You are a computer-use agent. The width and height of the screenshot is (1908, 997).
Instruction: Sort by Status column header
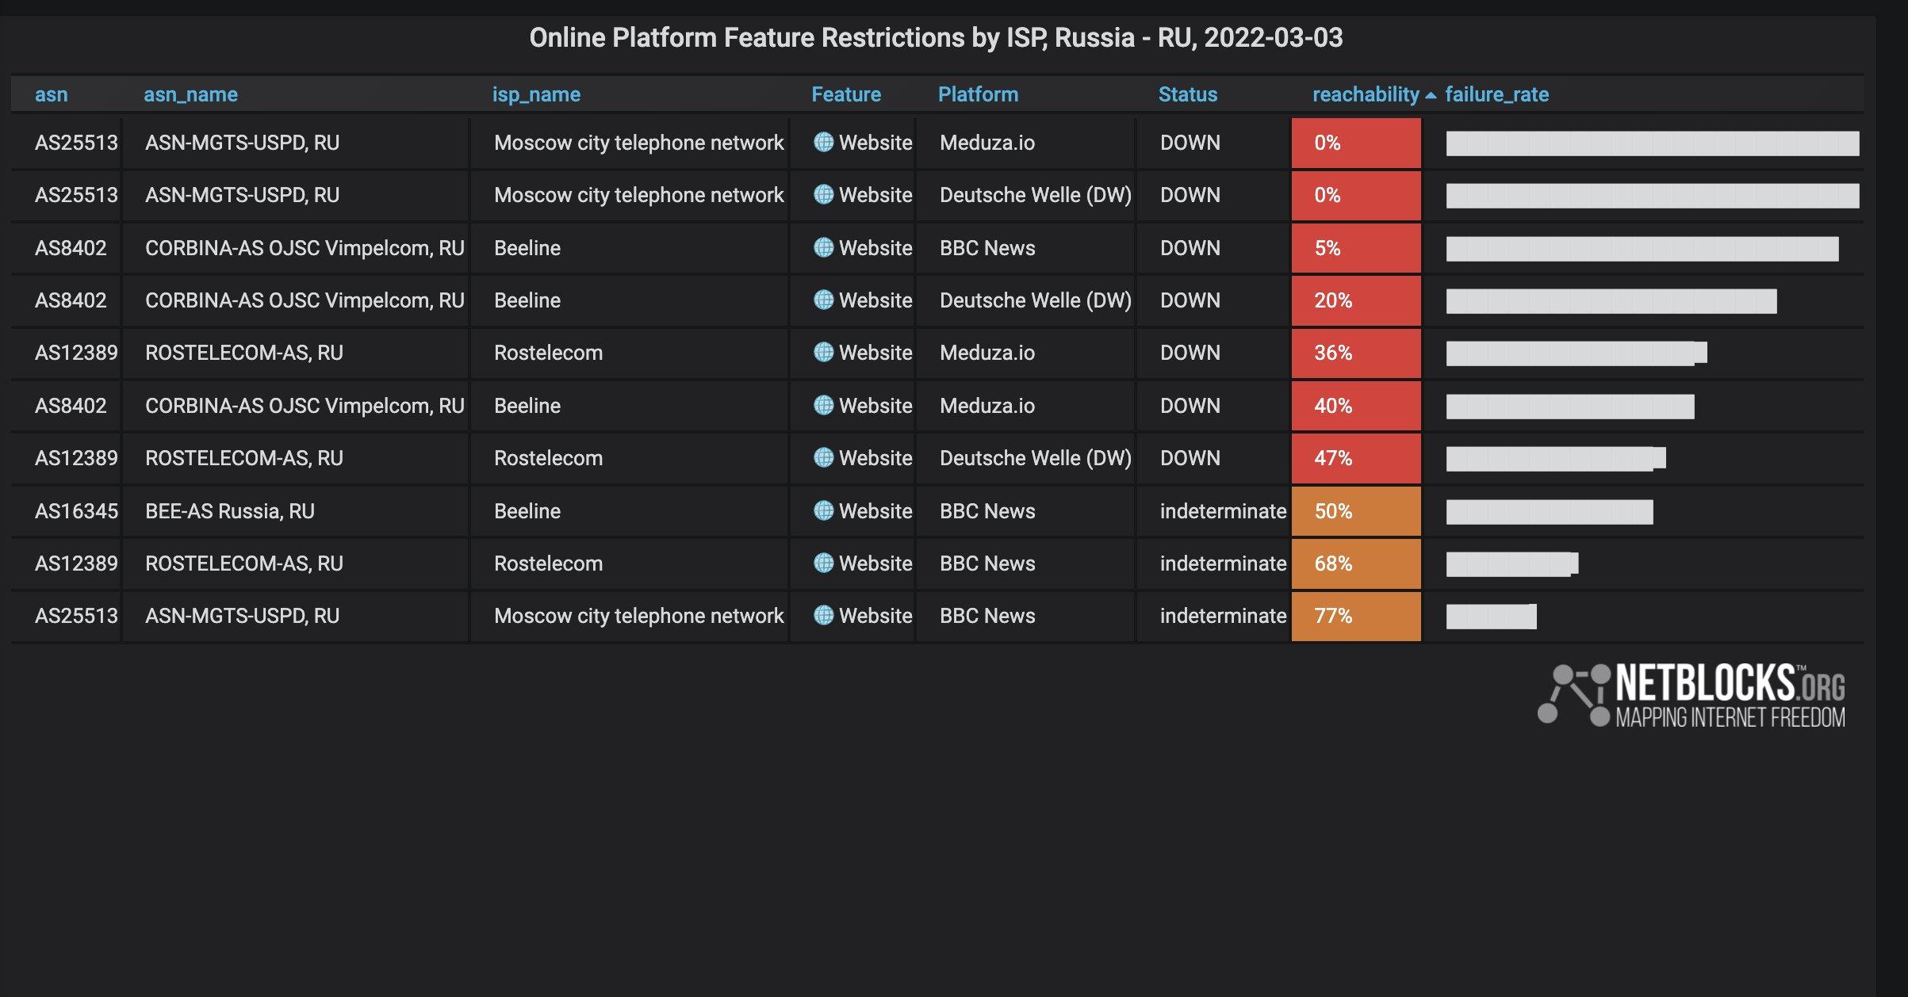tap(1187, 94)
